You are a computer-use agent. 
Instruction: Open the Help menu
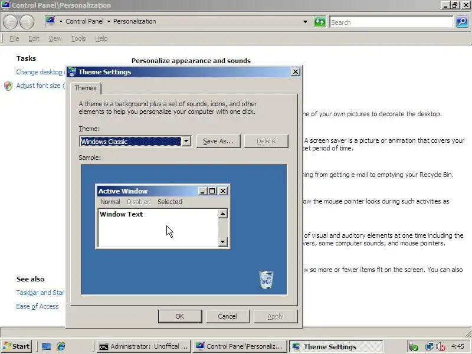tap(101, 38)
